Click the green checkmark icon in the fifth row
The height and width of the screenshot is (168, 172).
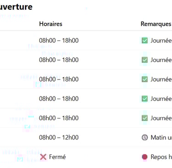point(144,118)
